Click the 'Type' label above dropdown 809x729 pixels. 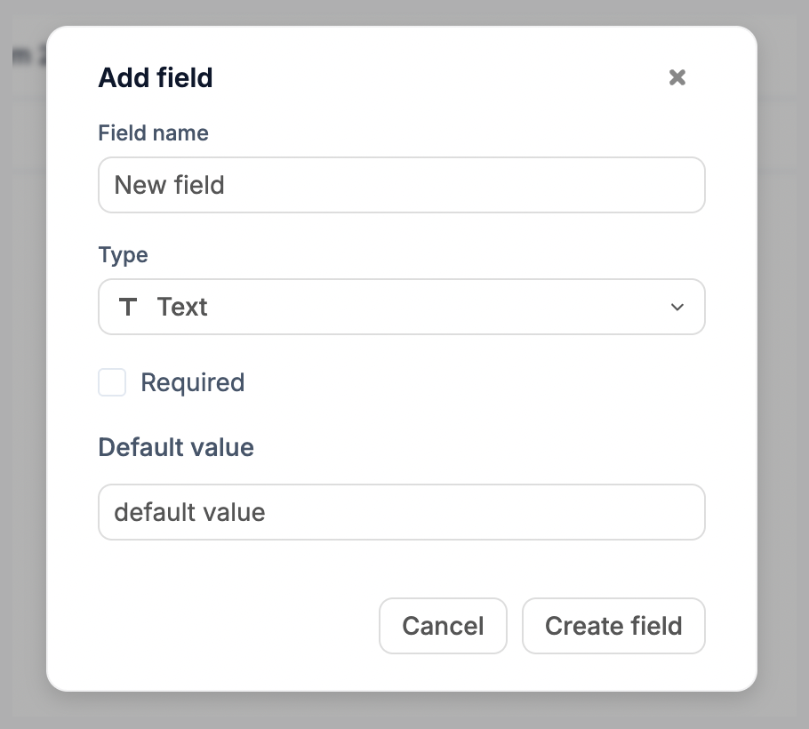pos(123,255)
